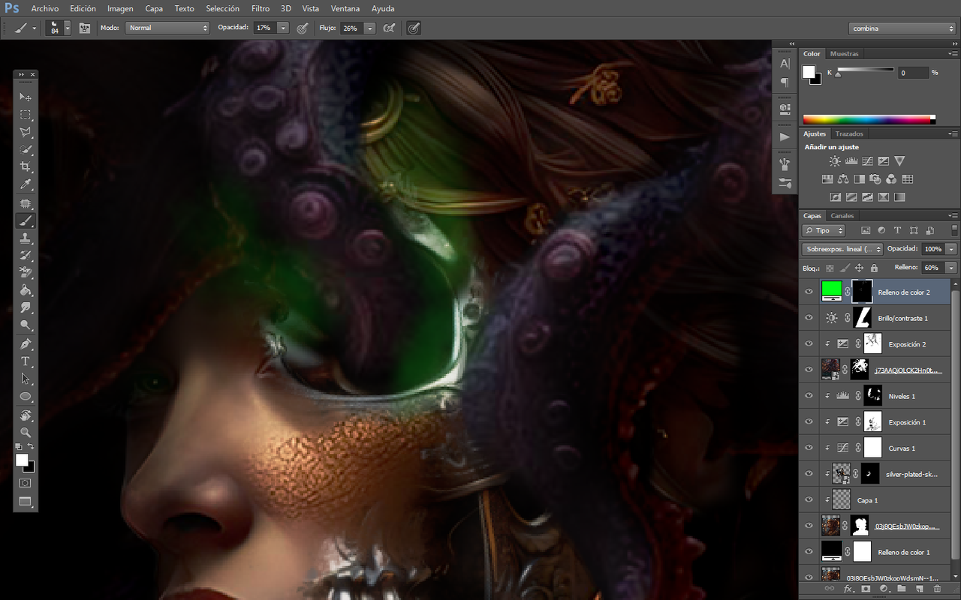Add a layer mask from the Capas panel
The height and width of the screenshot is (600, 961).
[865, 589]
